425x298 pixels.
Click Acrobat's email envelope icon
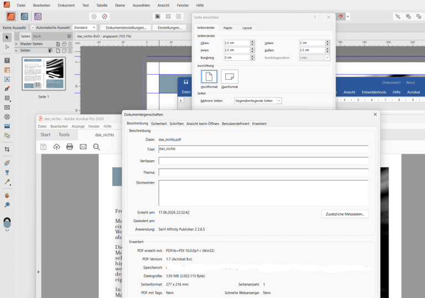[x=83, y=147]
